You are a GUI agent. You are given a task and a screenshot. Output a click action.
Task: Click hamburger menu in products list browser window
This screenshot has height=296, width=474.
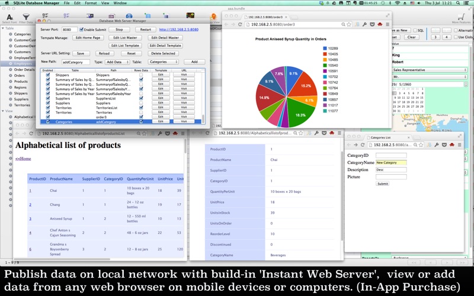pyautogui.click(x=183, y=133)
